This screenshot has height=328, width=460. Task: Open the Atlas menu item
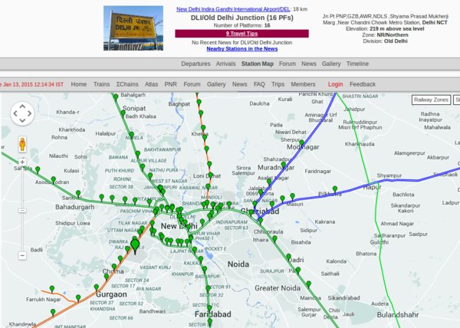click(151, 84)
